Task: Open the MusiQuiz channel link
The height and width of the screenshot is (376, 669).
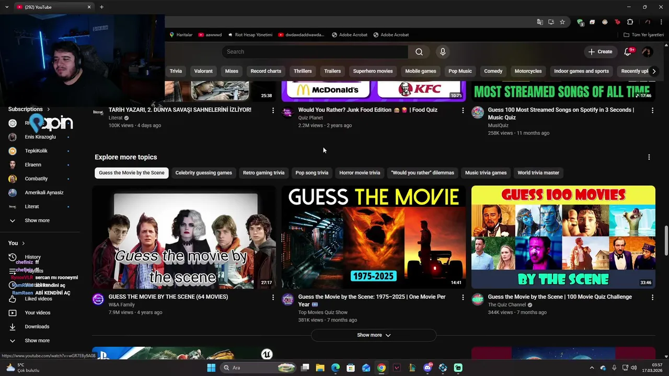Action: pyautogui.click(x=498, y=125)
